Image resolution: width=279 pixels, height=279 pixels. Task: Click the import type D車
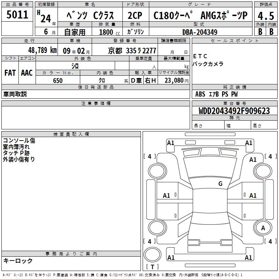(136, 81)
